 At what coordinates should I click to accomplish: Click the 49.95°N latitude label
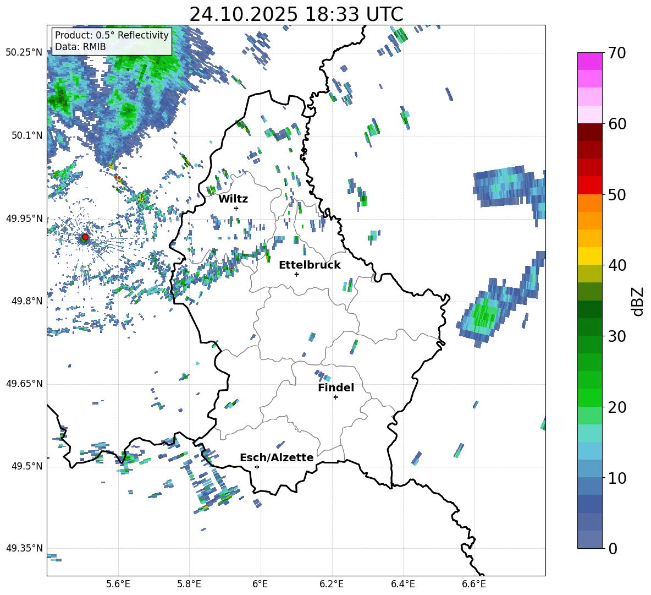point(24,218)
